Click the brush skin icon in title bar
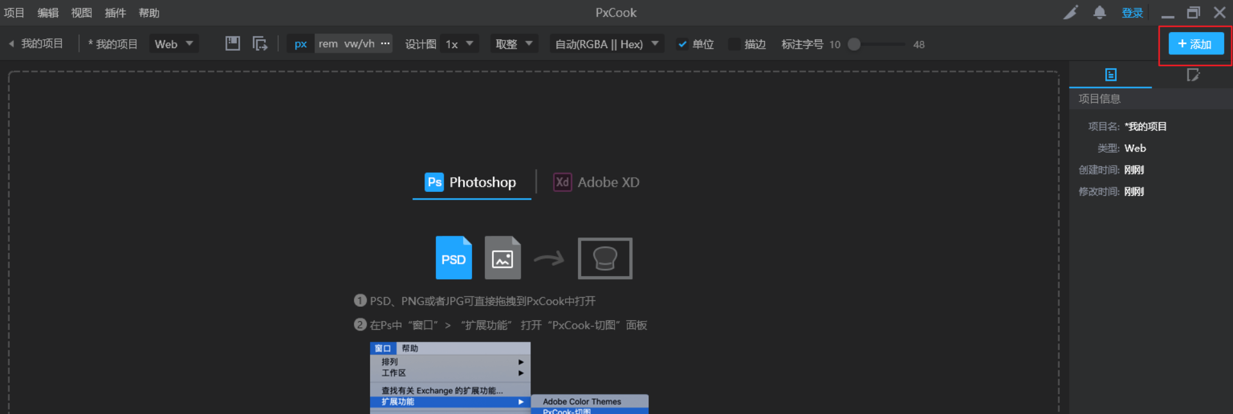The image size is (1233, 414). click(1071, 13)
